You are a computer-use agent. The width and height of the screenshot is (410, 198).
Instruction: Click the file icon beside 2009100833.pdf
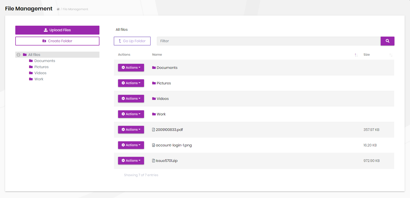tap(153, 130)
